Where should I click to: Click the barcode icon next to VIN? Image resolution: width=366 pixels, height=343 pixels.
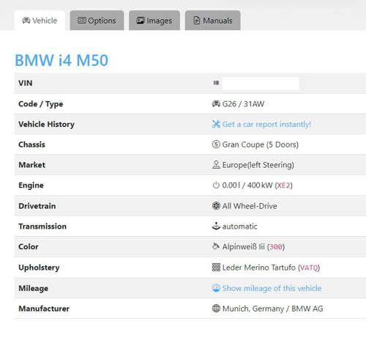pyautogui.click(x=216, y=83)
